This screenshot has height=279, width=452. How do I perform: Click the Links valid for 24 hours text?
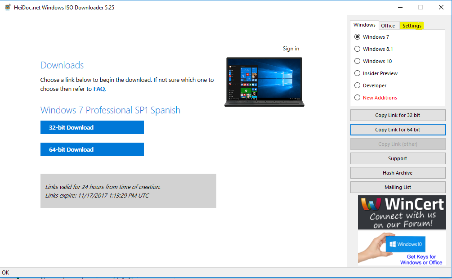(x=103, y=187)
